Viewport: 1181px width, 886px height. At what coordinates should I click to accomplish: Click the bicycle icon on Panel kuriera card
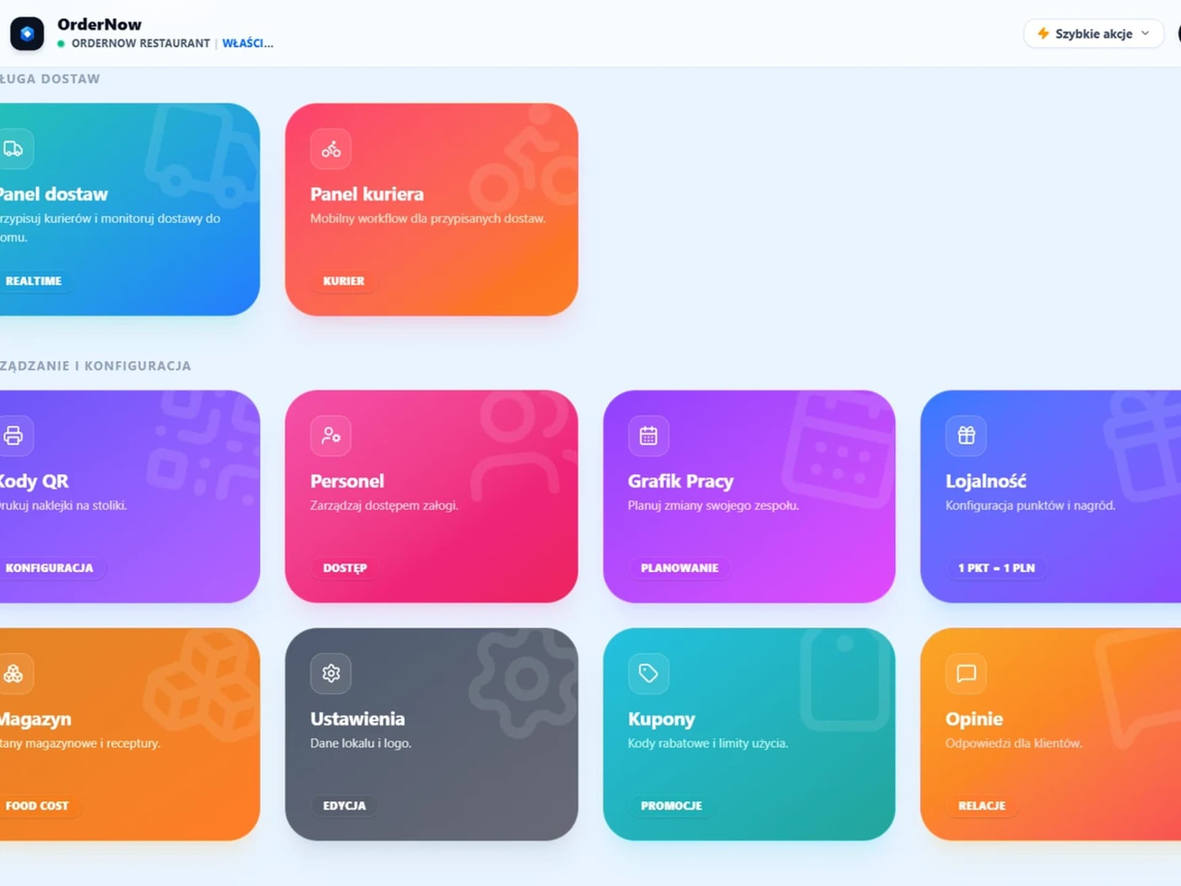(x=331, y=149)
